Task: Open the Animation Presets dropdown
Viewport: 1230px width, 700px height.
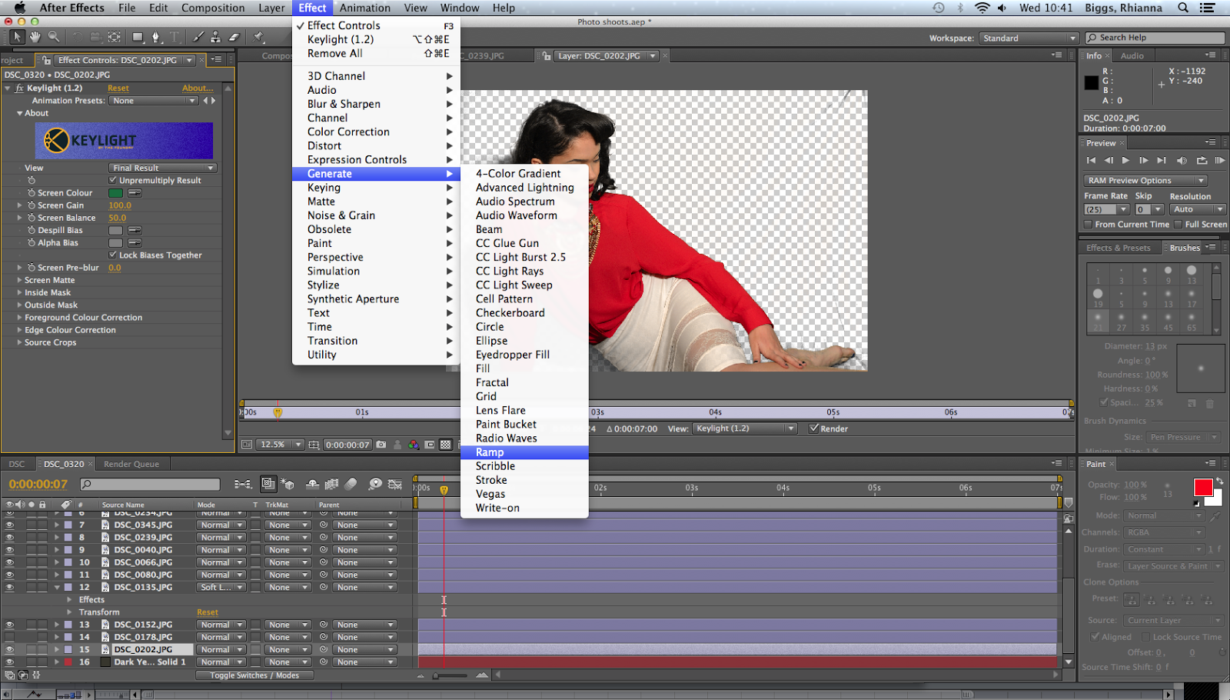Action: [x=154, y=101]
